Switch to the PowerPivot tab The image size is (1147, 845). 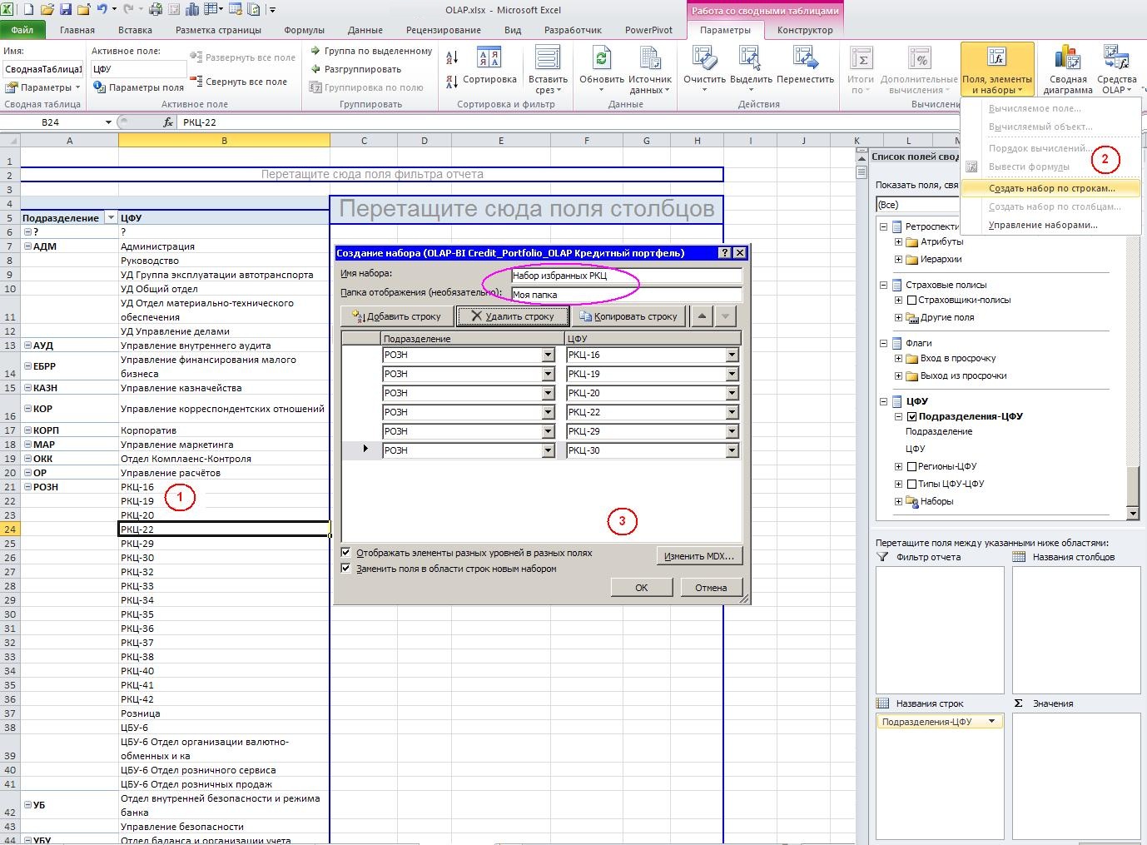click(x=648, y=30)
